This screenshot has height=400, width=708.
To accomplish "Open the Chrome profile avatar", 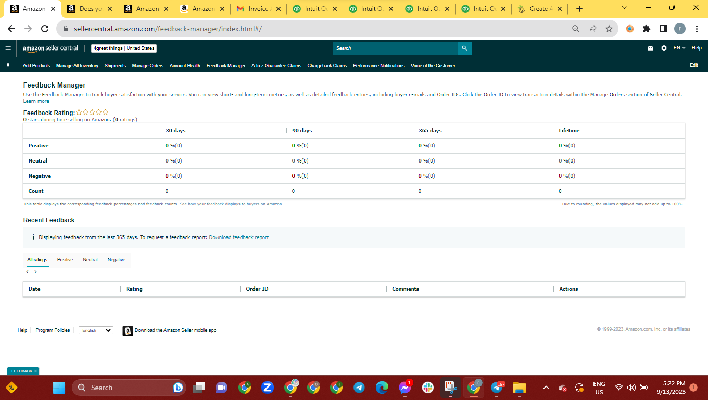I will [x=680, y=29].
